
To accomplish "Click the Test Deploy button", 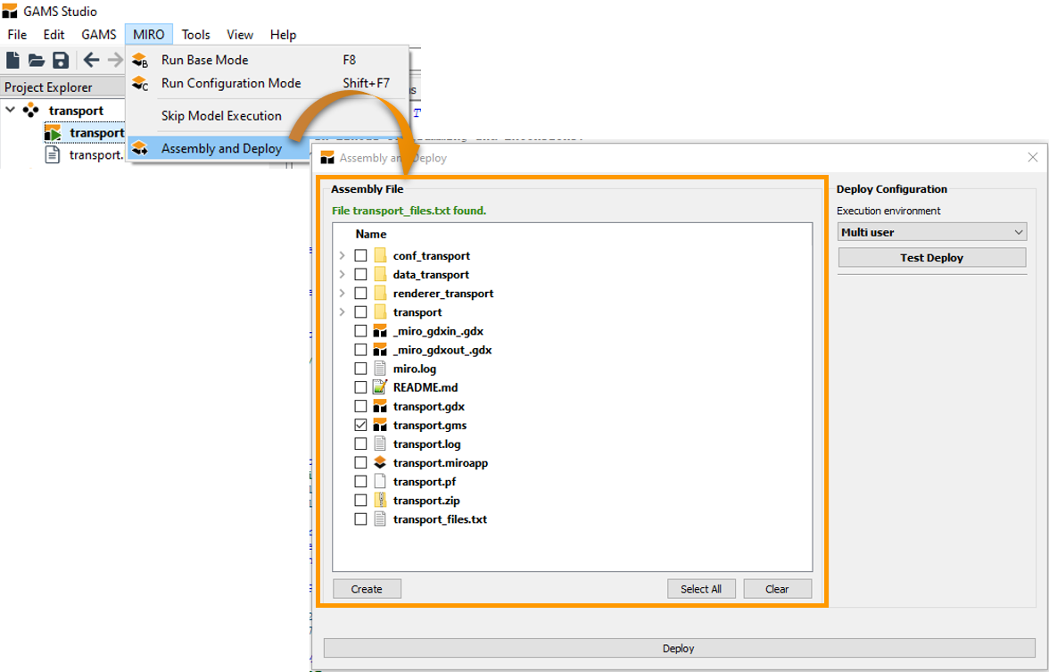I will point(931,257).
